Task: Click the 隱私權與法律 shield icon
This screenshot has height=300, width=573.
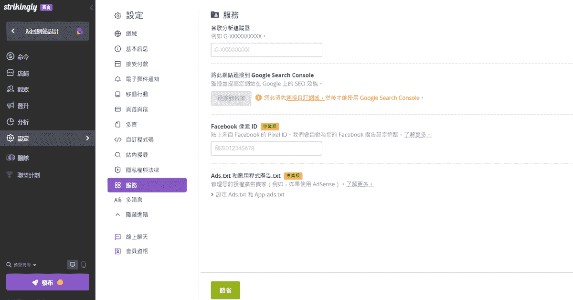Action: point(118,170)
